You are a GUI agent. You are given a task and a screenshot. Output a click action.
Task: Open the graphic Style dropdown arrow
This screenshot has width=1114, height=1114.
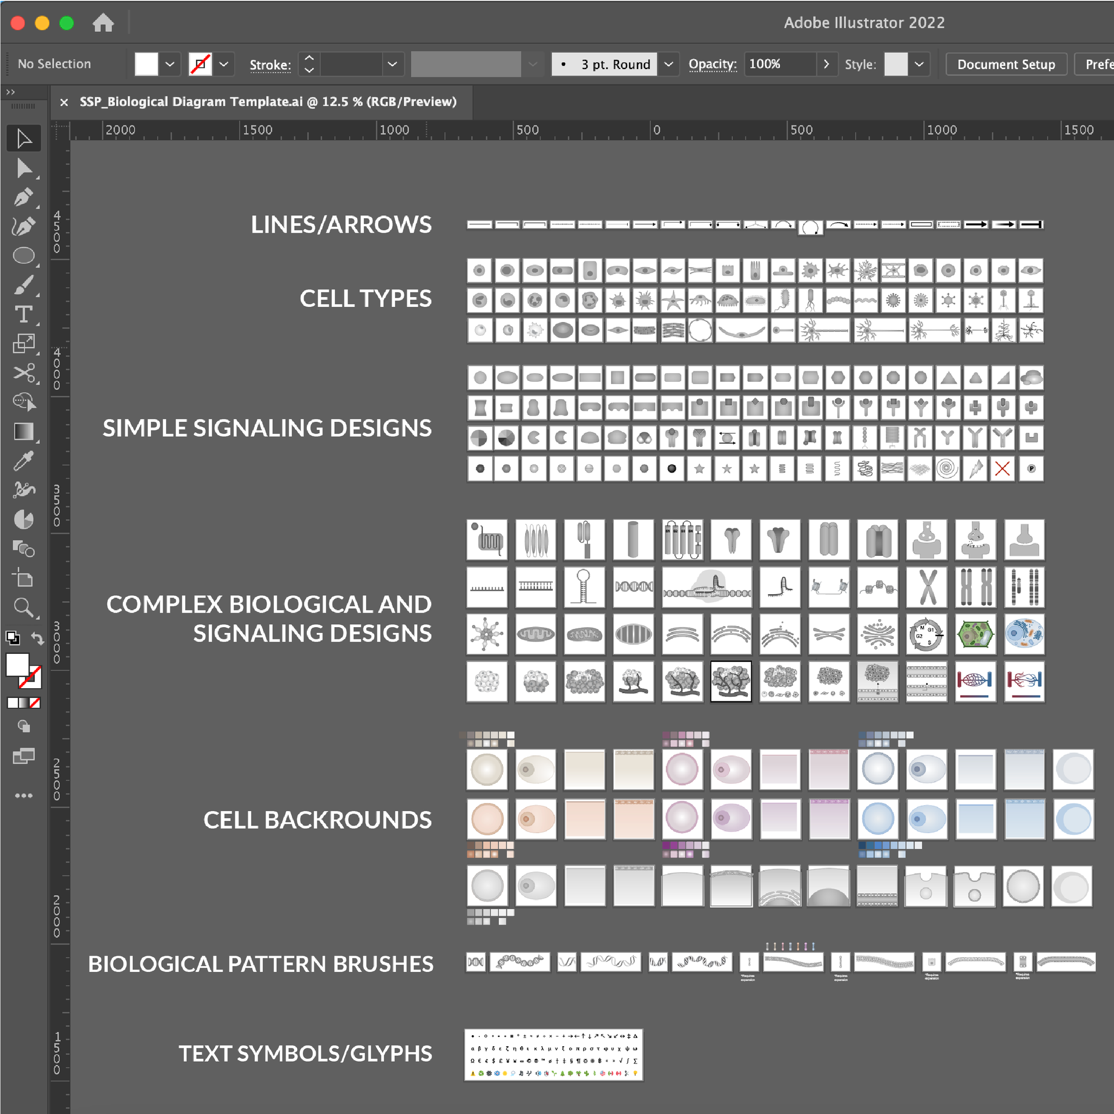pyautogui.click(x=919, y=64)
